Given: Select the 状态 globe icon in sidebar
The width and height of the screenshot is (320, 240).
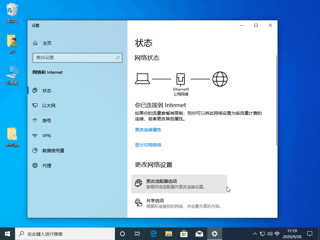Looking at the screenshot, I should 35,90.
